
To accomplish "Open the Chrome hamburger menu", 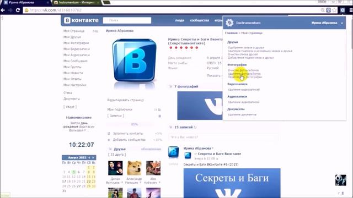I will (351, 10).
